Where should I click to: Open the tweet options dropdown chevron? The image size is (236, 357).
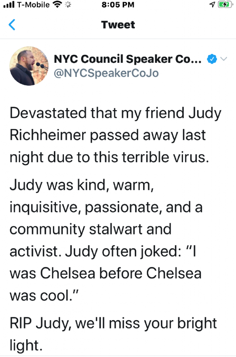point(223,59)
